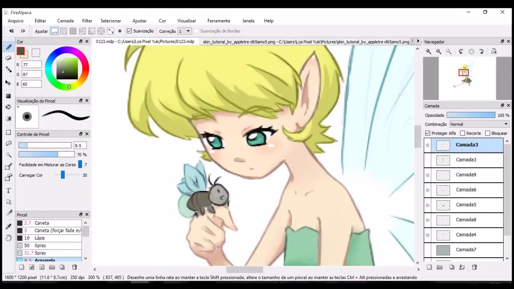Select the Select Pen tool
514x289 pixels.
[8, 167]
